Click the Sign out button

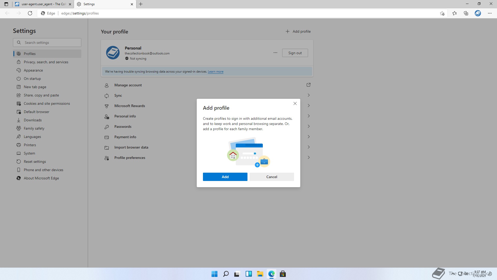tap(295, 53)
